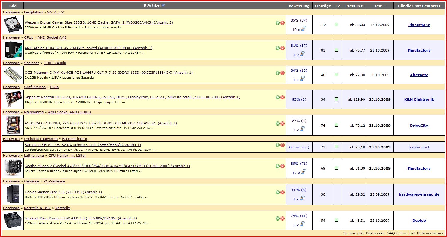Toggle LZ checkbox for Western Digital Caviar Blue
This screenshot has width=447, height=237.
click(x=337, y=25)
